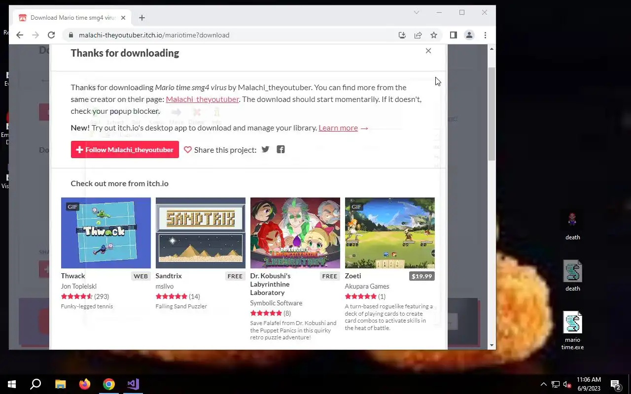Click the Thwack title link
The image size is (631, 394).
pyautogui.click(x=73, y=276)
